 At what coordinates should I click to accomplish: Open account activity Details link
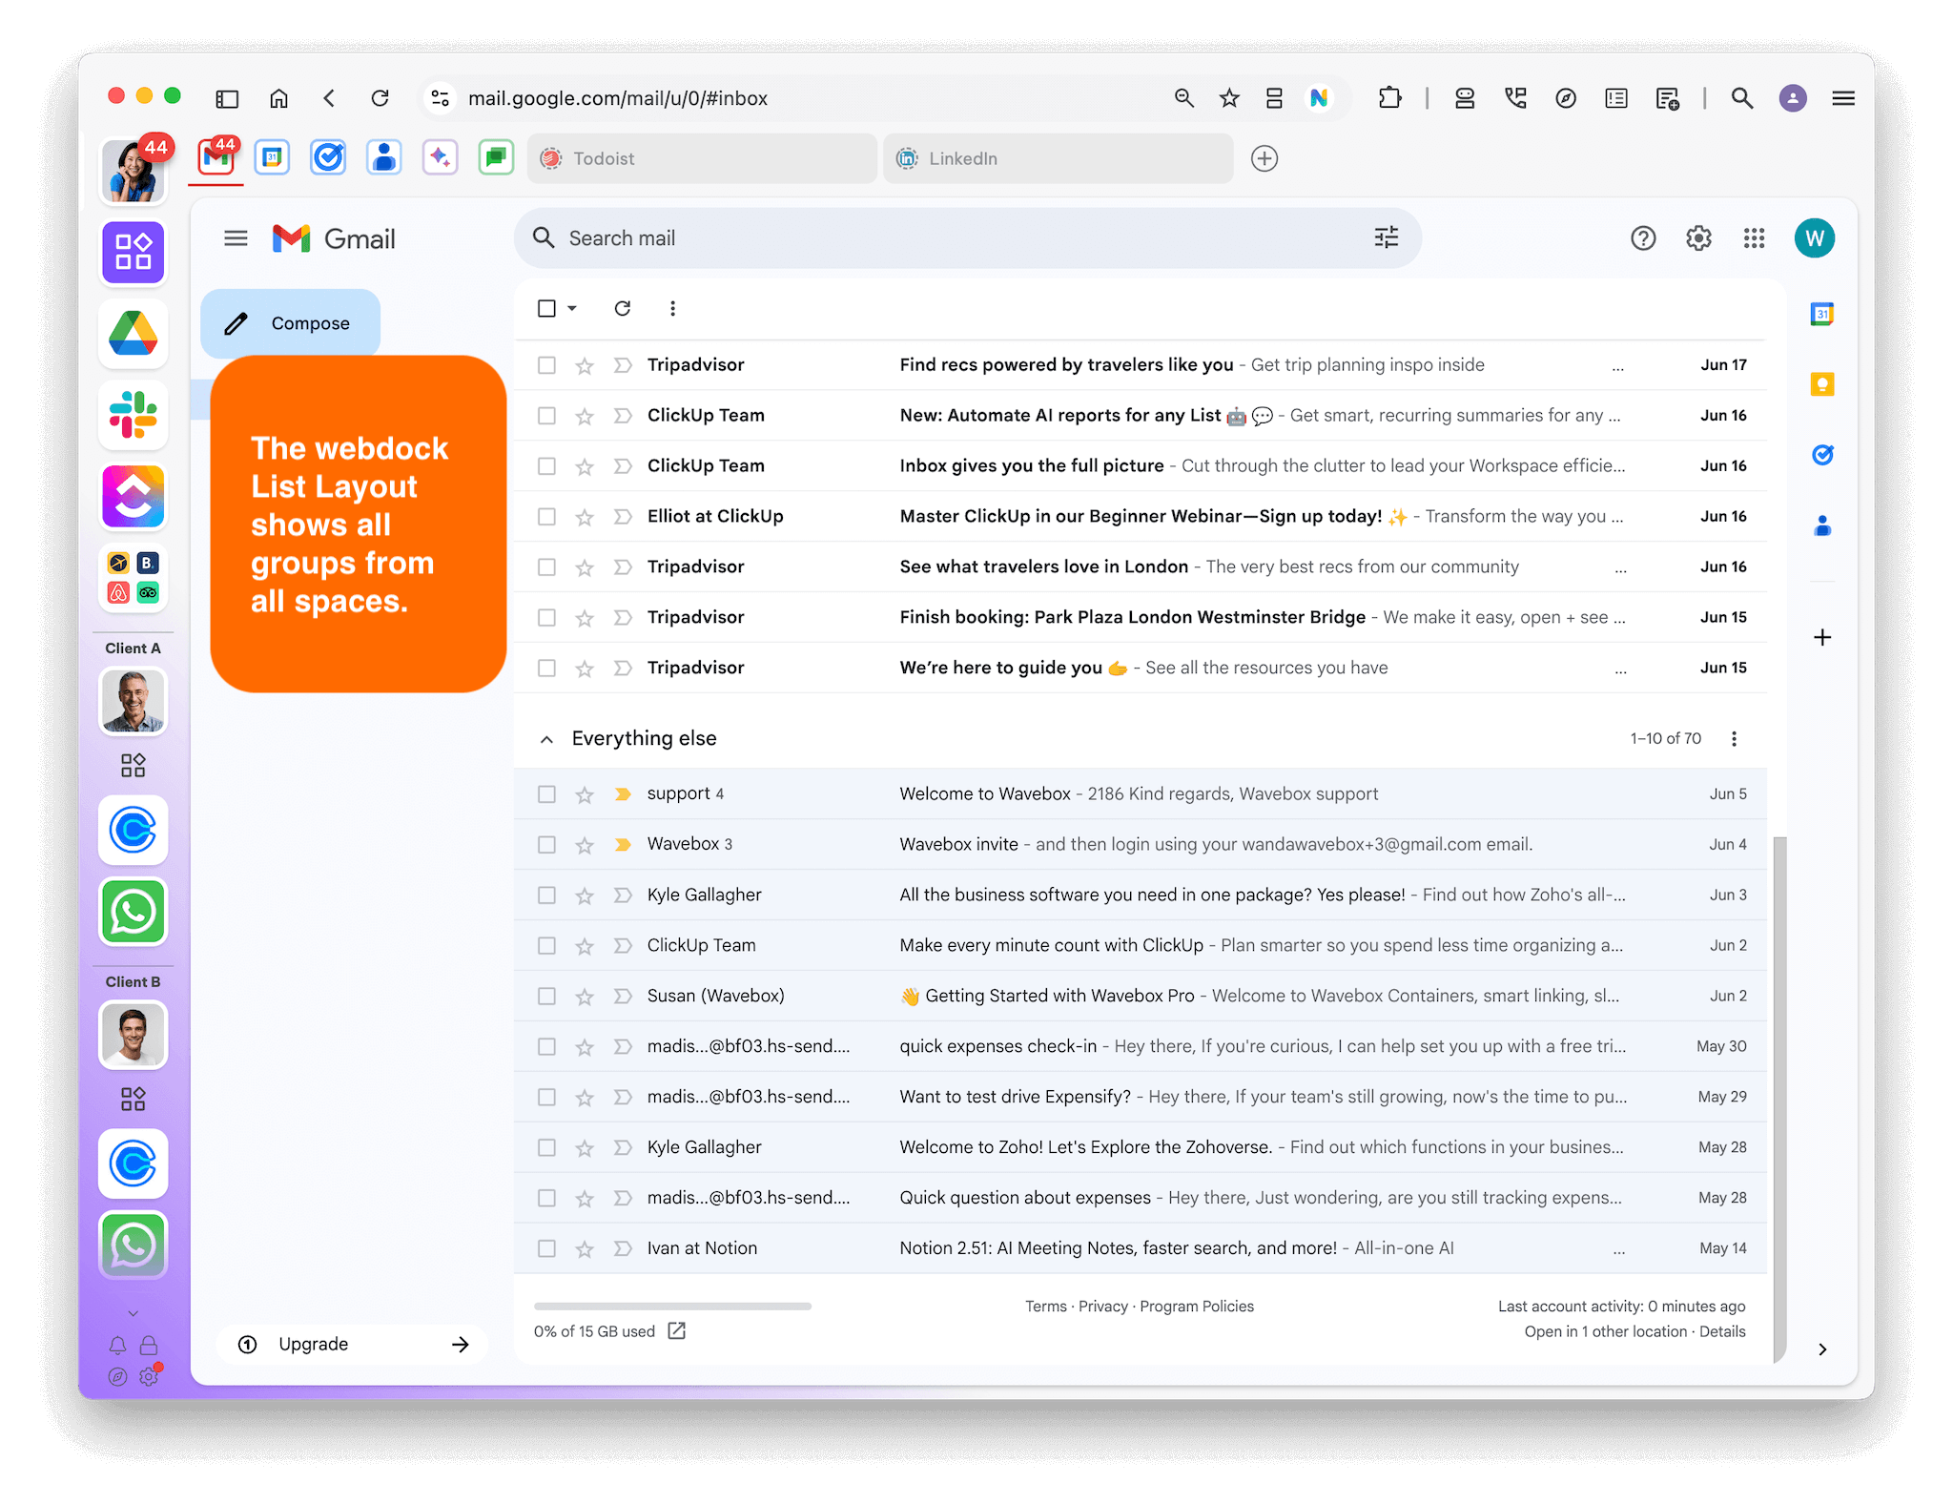pyautogui.click(x=1722, y=1332)
